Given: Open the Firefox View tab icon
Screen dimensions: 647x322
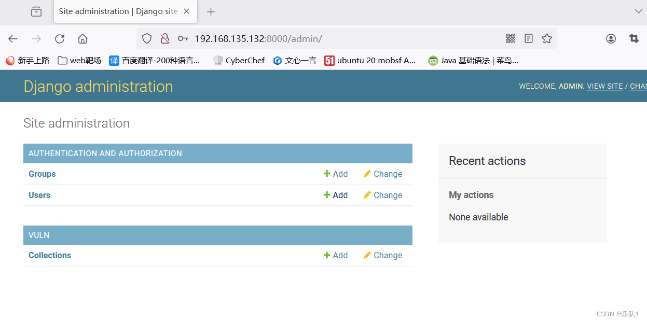Looking at the screenshot, I should tap(36, 11).
